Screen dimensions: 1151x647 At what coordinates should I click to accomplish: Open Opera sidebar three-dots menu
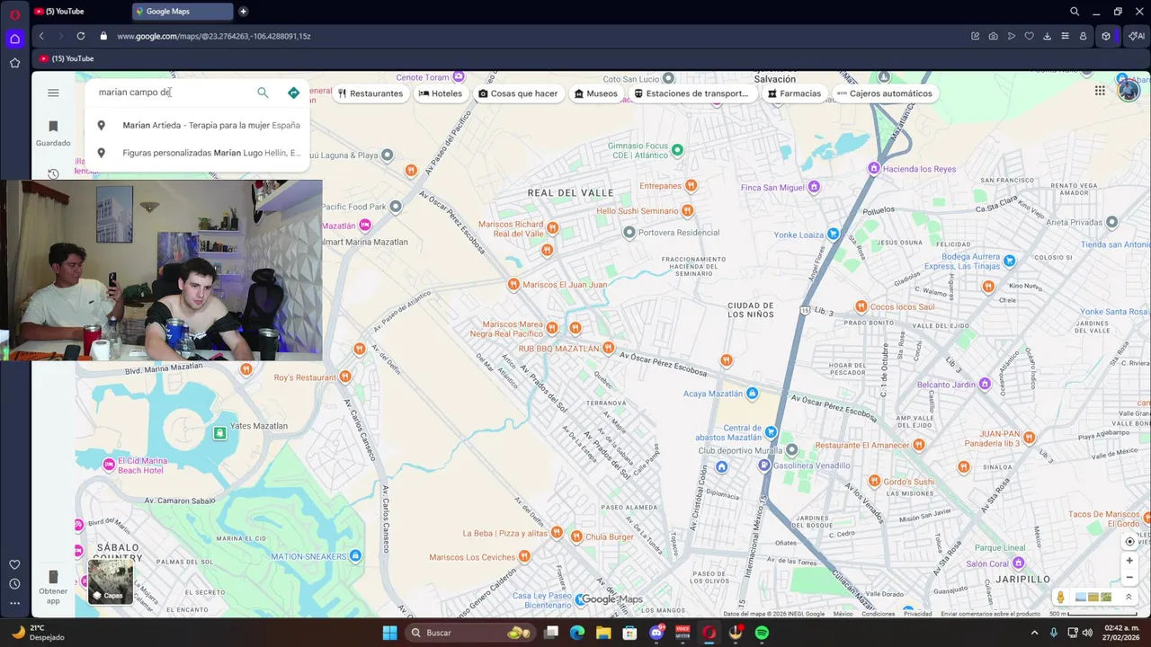14,604
